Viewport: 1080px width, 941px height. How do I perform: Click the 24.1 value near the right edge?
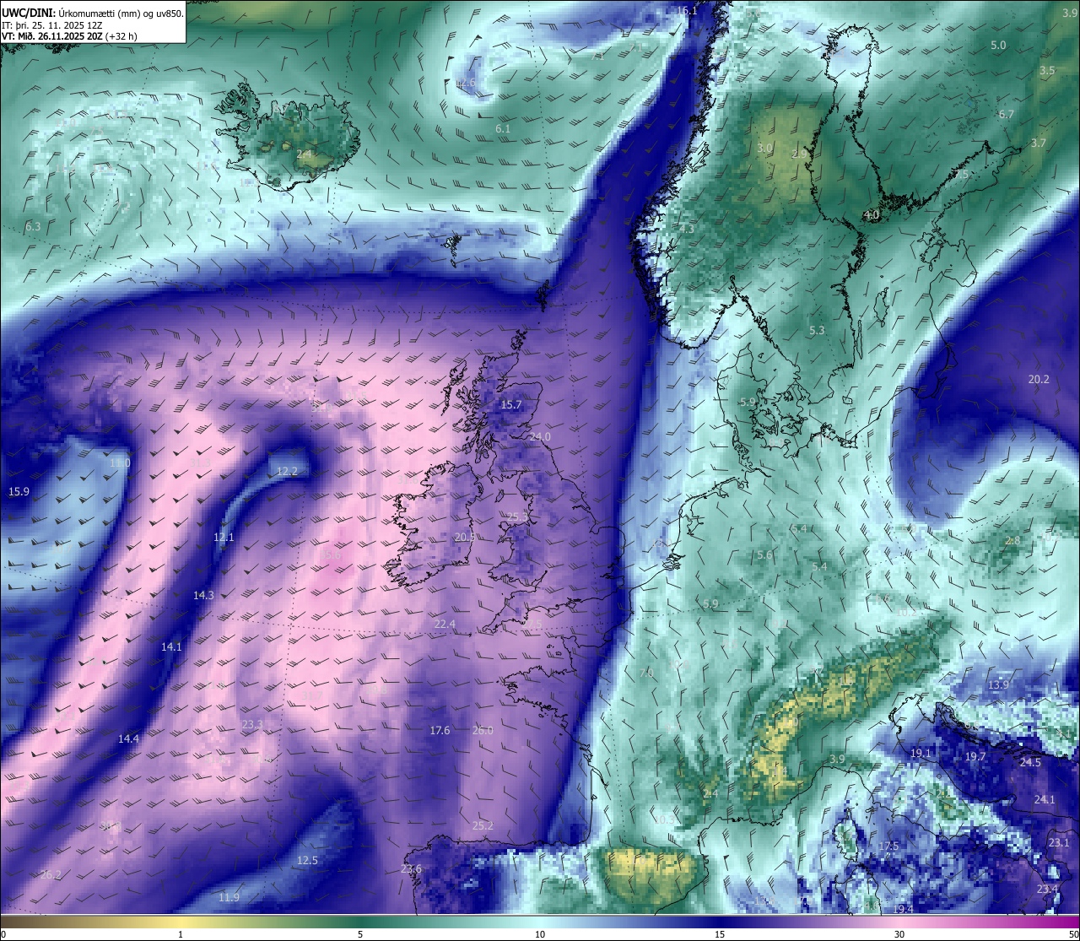point(1045,799)
